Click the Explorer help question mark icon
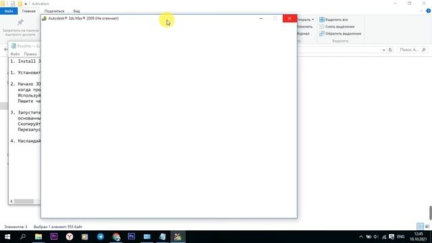Screen dimensions: 432x243 (429, 11)
